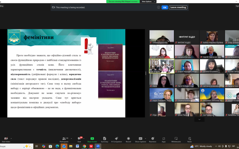Open the meeting Summary tool
Screen dimensions: 239x149
pos(104,139)
